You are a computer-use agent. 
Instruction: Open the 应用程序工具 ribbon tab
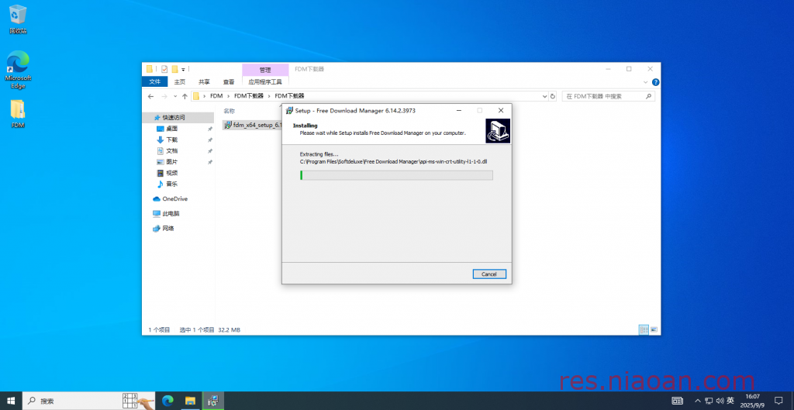pyautogui.click(x=265, y=81)
